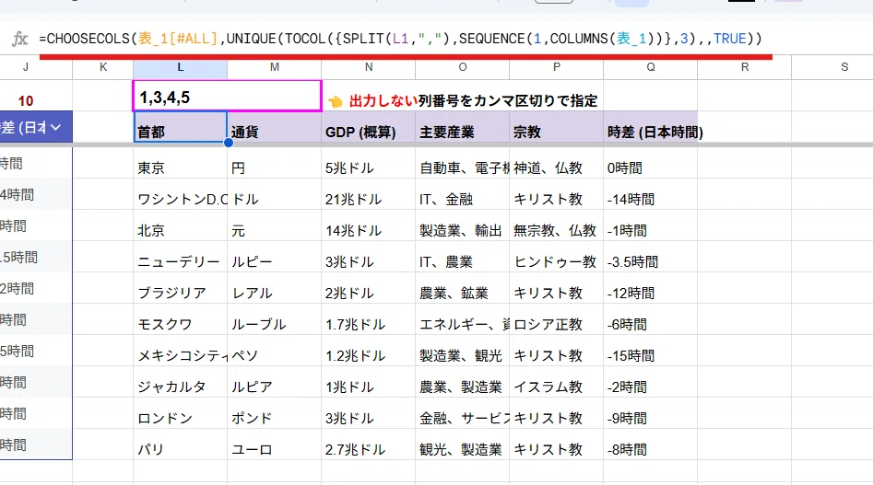Select the 製造業、輸出 industry cell
This screenshot has height=485, width=873.
point(463,225)
